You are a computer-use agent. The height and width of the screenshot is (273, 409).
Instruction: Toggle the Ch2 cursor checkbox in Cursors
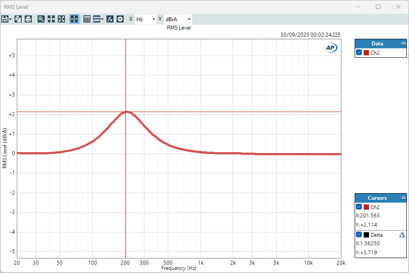(x=359, y=207)
